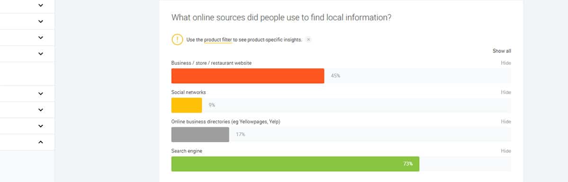Click the 73% value label
The width and height of the screenshot is (568, 182).
pos(408,164)
